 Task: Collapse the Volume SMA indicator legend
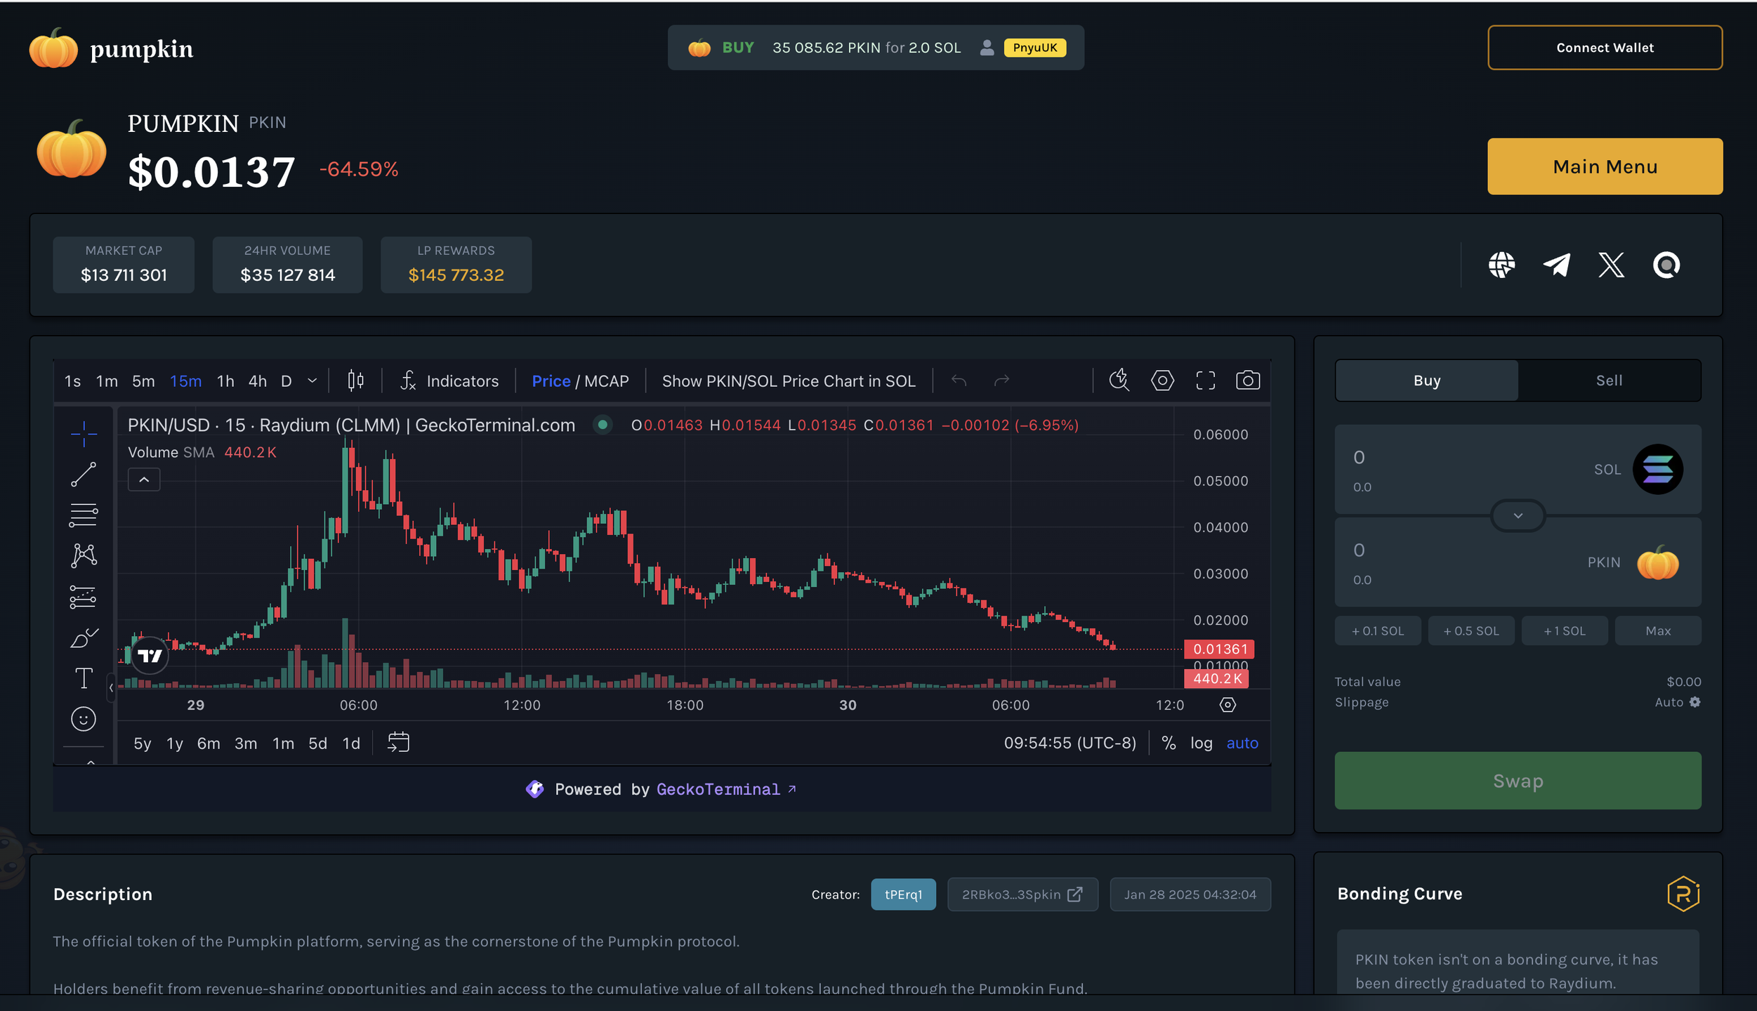pos(144,480)
